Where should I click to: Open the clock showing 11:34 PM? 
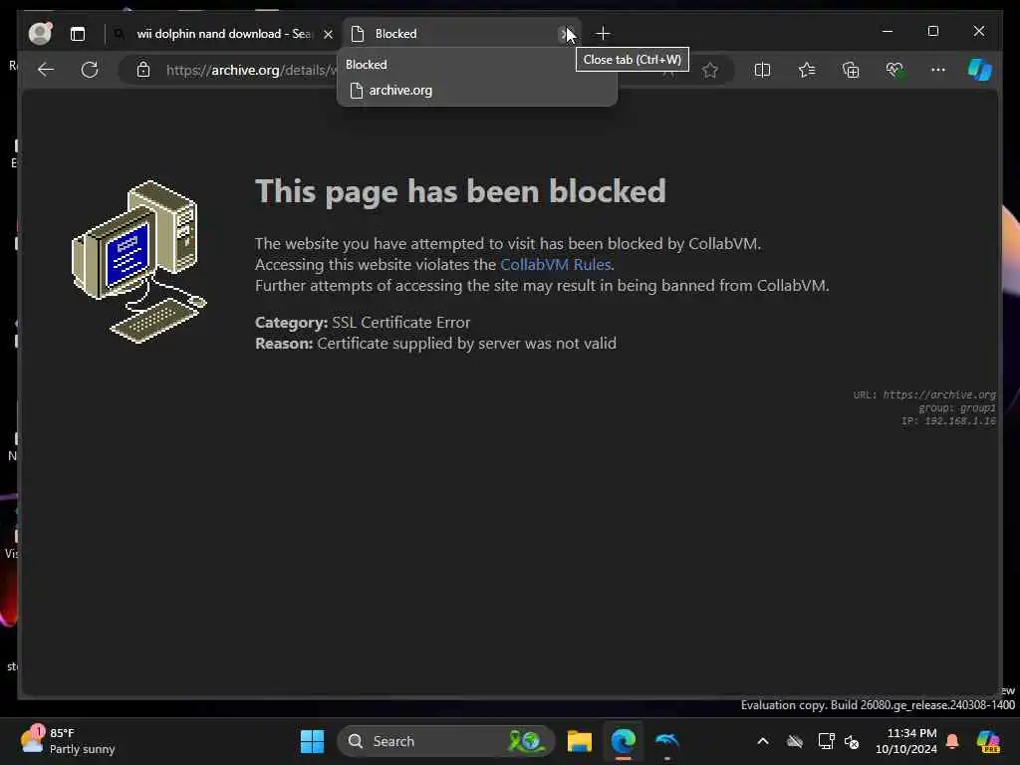point(906,741)
